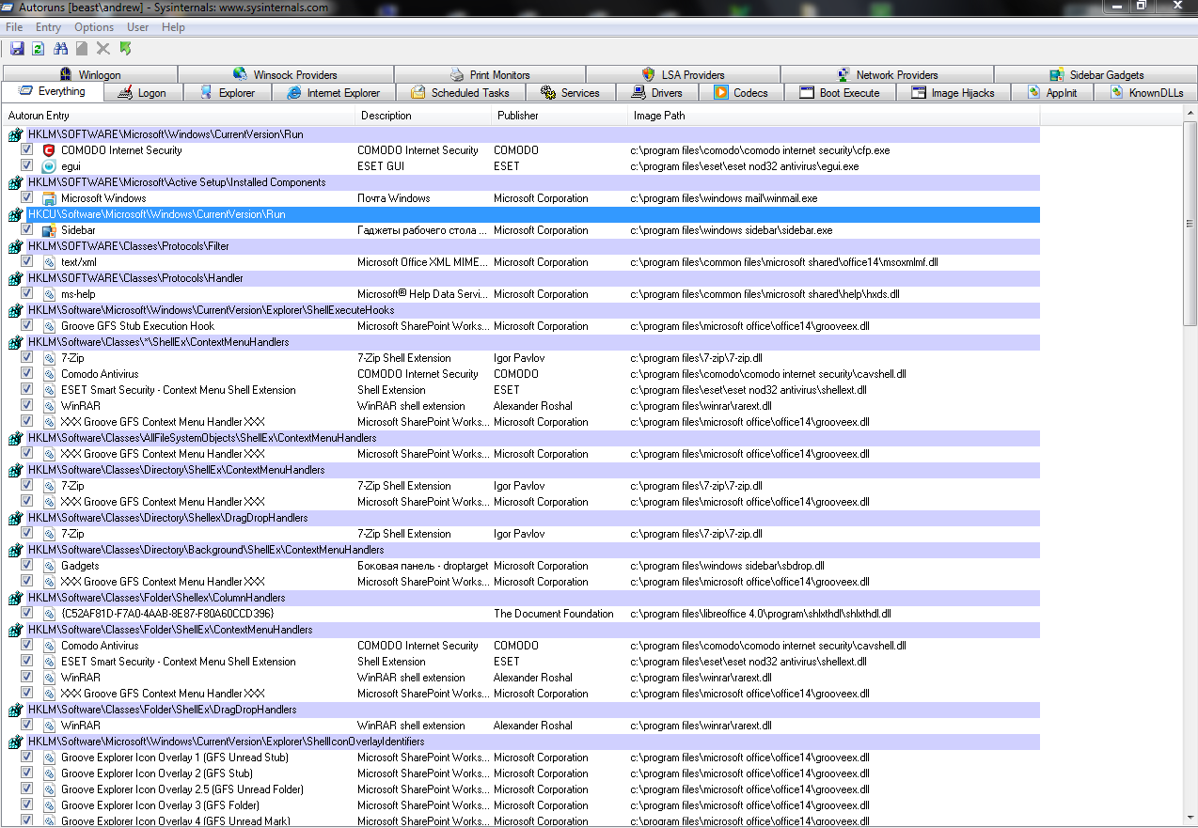Click the Save toolbar icon

[x=17, y=48]
